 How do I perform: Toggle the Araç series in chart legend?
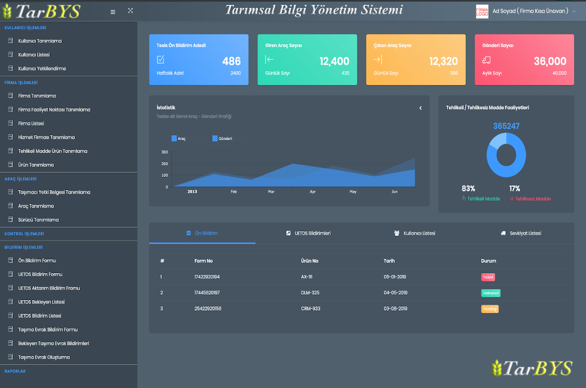179,138
